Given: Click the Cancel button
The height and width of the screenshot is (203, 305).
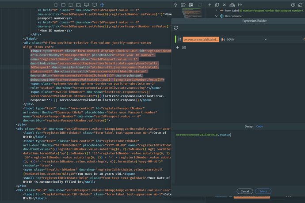Looking at the screenshot, I should [245, 192].
